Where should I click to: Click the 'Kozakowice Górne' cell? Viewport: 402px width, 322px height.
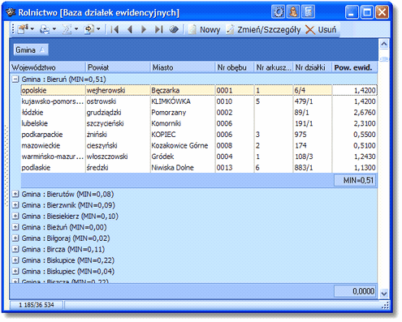click(x=183, y=145)
